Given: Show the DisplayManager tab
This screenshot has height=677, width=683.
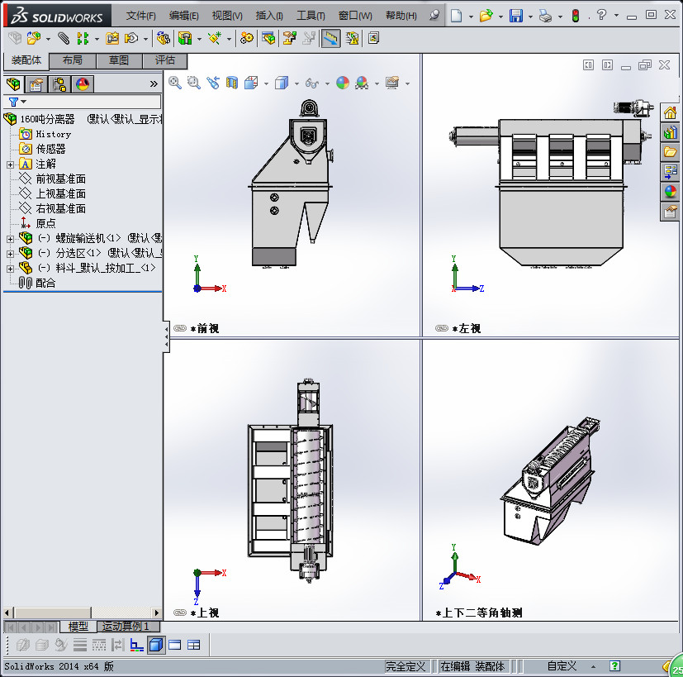Looking at the screenshot, I should (x=83, y=83).
